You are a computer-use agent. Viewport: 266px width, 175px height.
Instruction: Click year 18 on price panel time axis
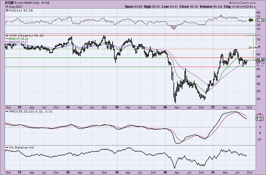coord(68,107)
